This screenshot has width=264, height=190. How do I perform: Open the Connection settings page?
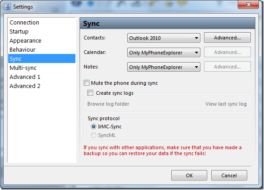42,23
